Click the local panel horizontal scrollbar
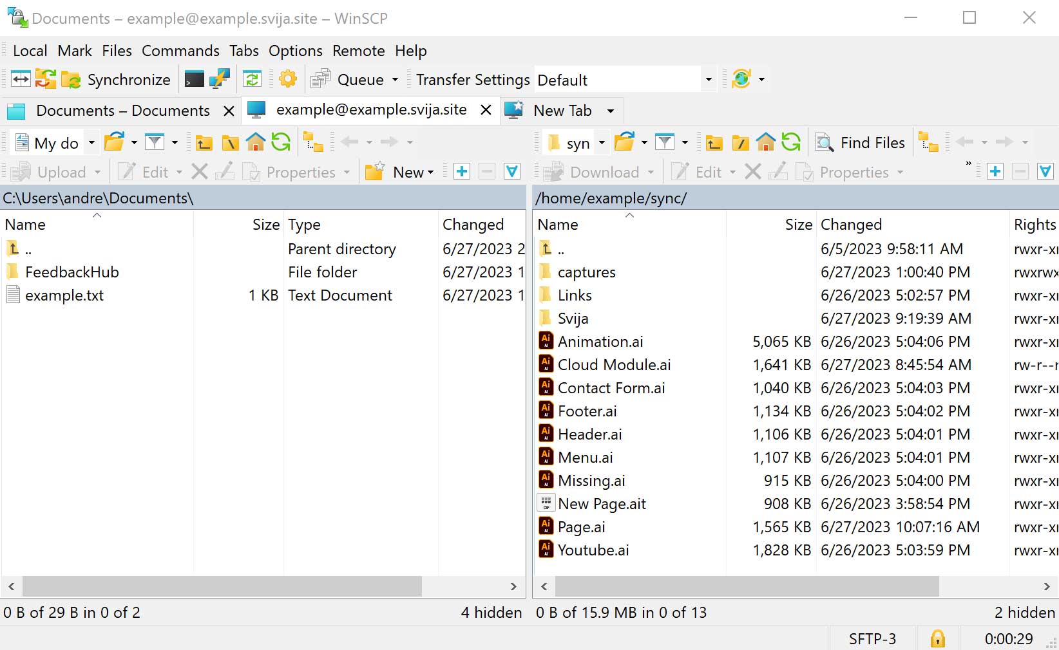 (x=222, y=586)
